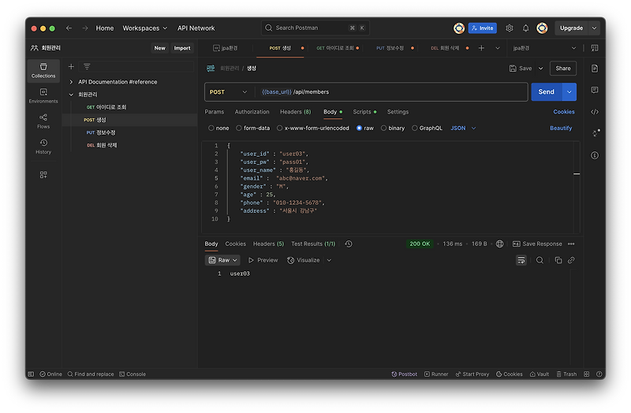Click the search icon in response panel
Viewport: 631px width, 413px height.
(540, 260)
